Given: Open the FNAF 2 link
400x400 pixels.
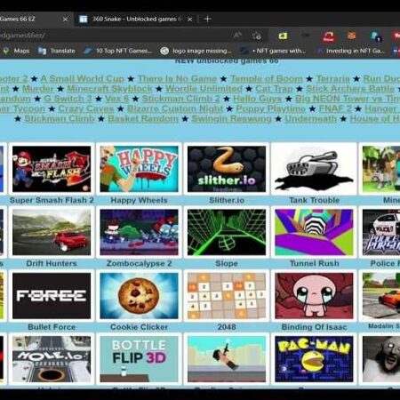Looking at the screenshot, I should [x=335, y=108].
